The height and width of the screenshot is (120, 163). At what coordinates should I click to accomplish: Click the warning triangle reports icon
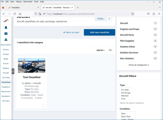pos(6,40)
